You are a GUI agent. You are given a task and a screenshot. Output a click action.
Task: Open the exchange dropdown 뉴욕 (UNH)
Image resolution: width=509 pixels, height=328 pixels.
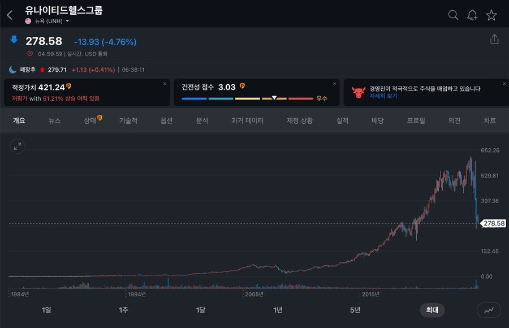[52, 21]
